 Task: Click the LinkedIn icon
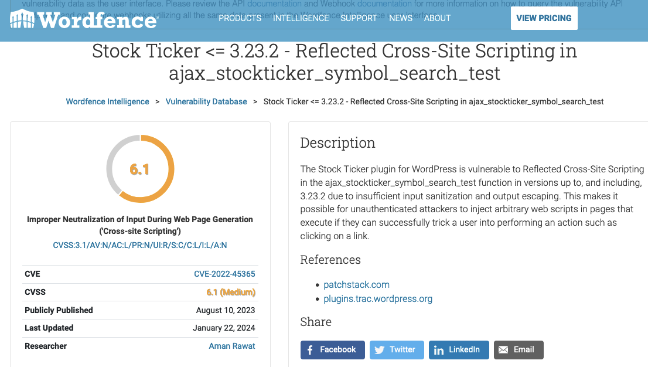[438, 350]
